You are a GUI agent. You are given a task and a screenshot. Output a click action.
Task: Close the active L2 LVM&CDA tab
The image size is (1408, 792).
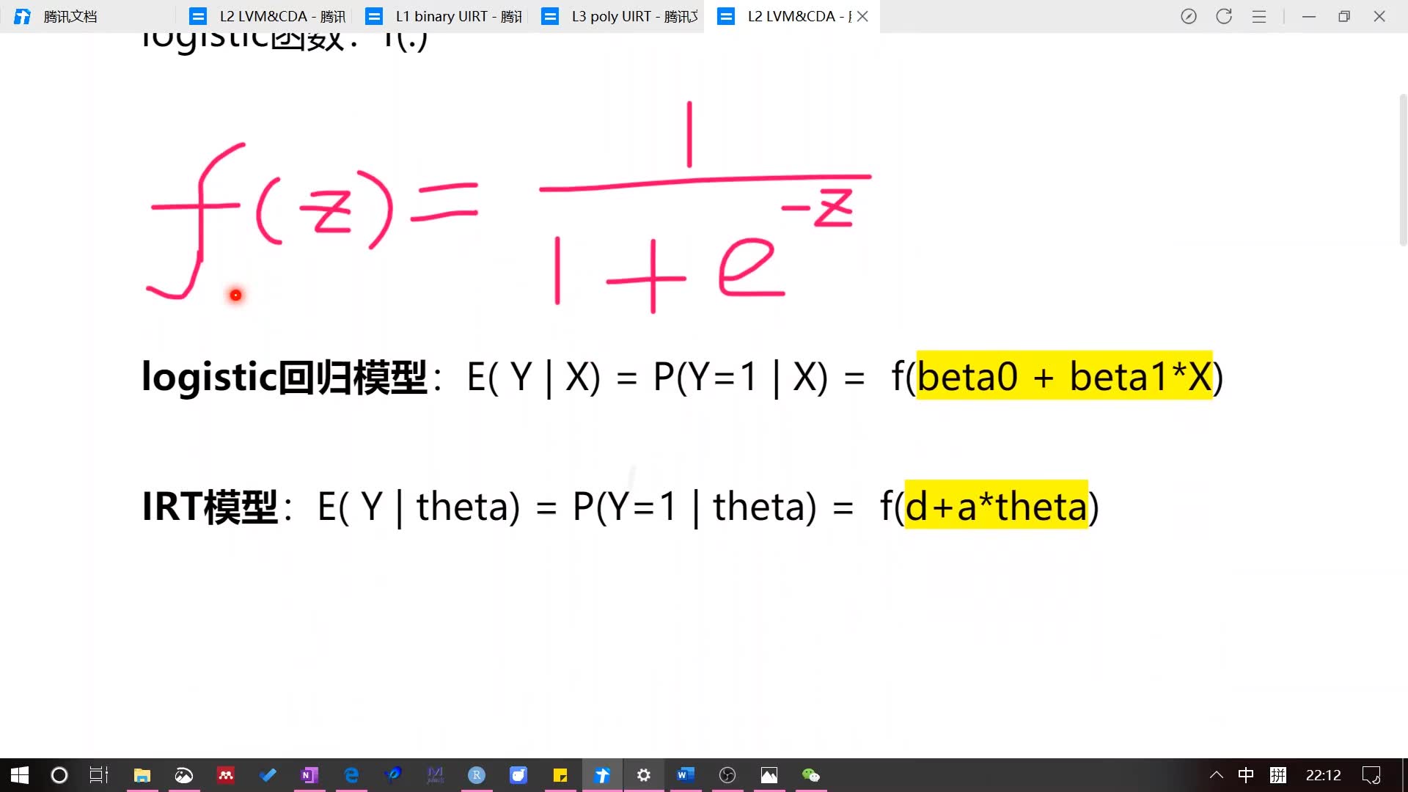tap(862, 16)
